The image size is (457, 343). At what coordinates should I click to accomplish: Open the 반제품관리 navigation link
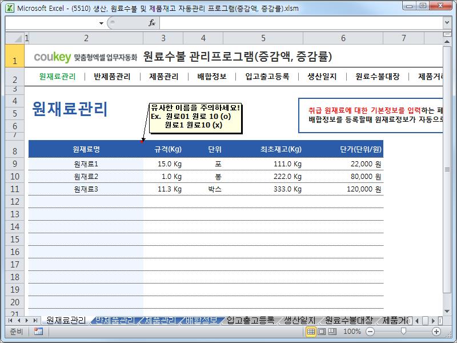click(112, 77)
